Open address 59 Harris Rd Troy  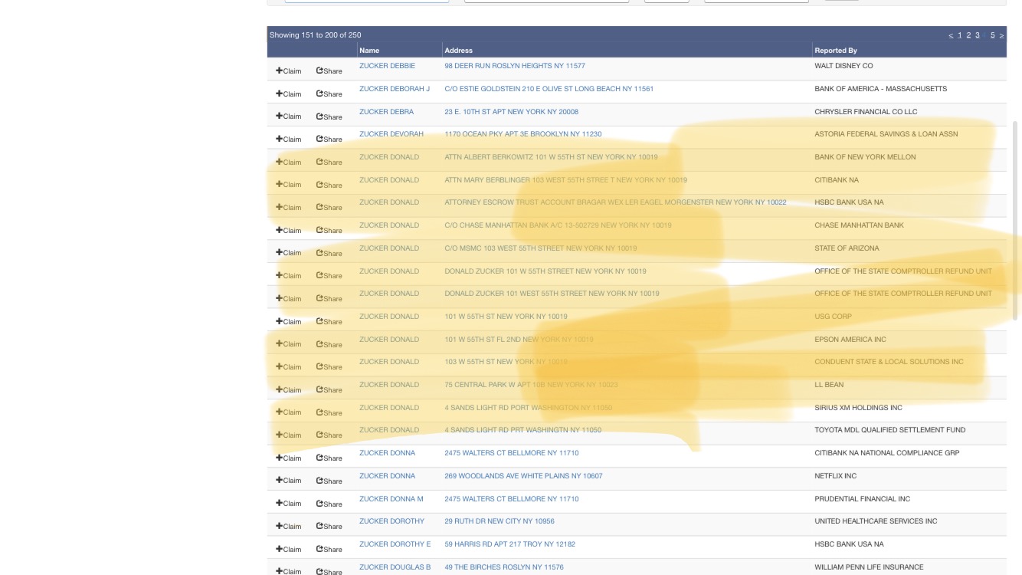coord(509,544)
